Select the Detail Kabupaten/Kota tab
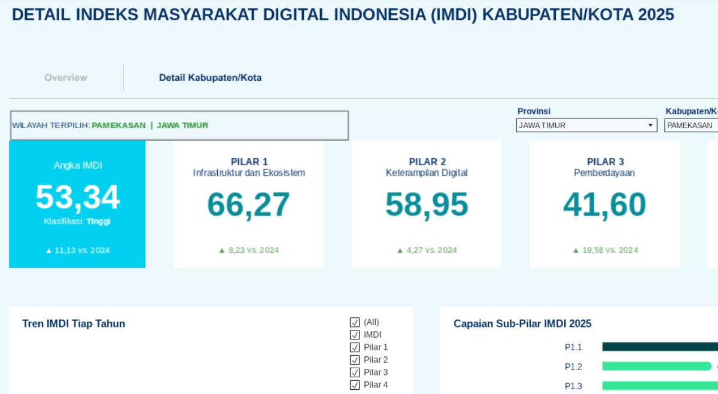 pos(210,78)
